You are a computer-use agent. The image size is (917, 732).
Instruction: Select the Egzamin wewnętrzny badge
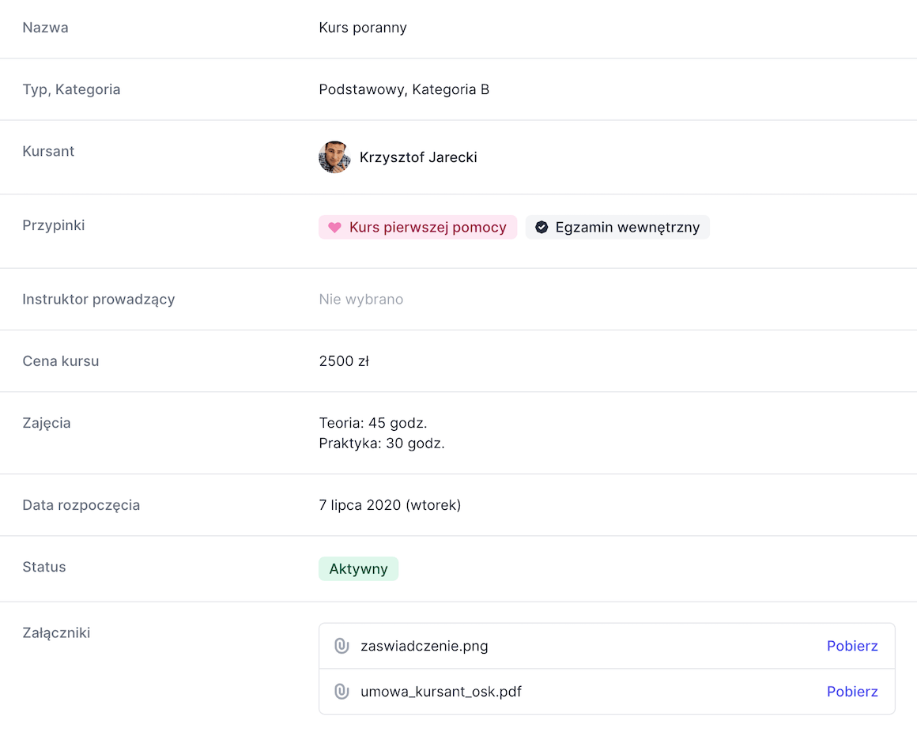coord(617,228)
